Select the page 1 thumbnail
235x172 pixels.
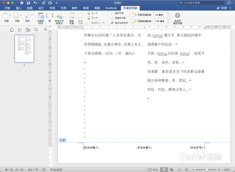point(24,49)
